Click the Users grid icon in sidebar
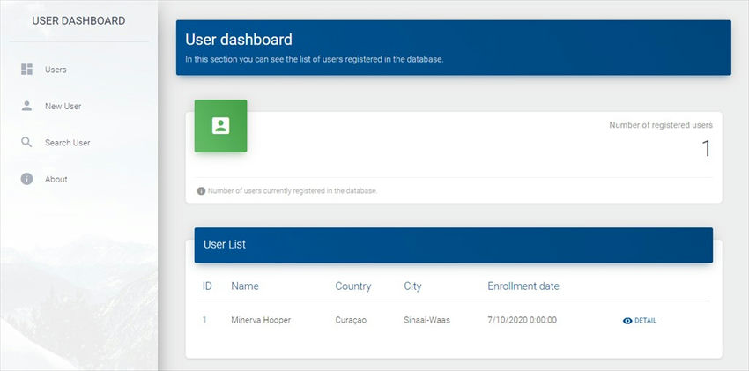This screenshot has width=749, height=371. pos(26,70)
